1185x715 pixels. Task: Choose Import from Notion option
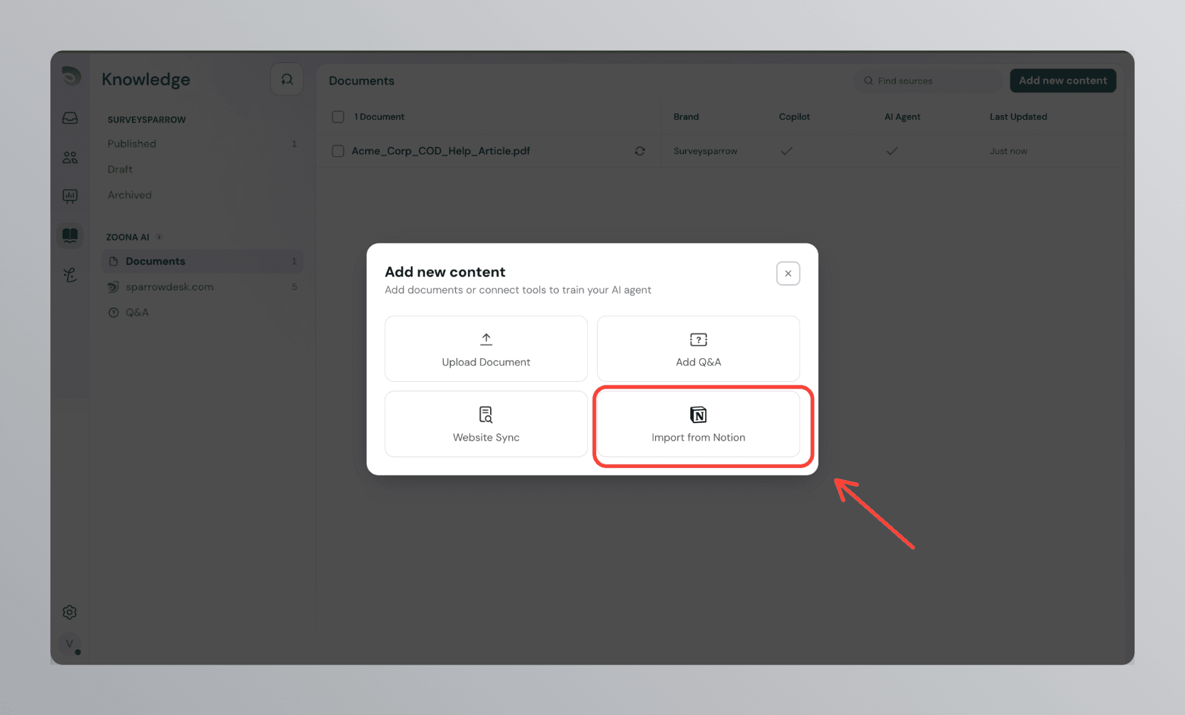(x=698, y=424)
